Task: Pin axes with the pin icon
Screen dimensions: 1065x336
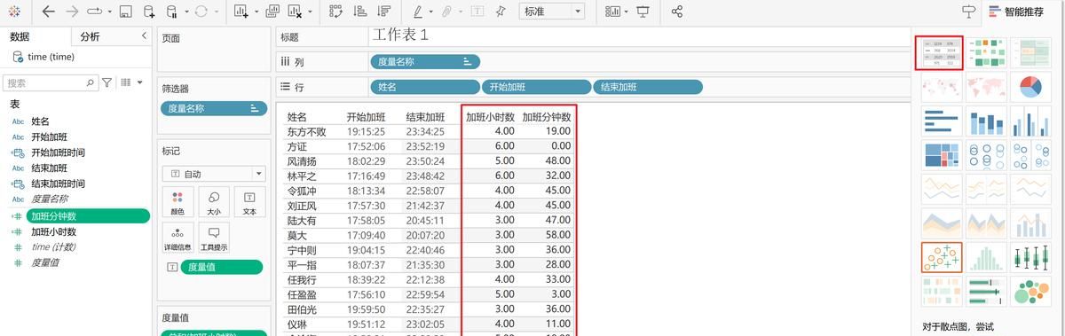Action: pos(501,12)
